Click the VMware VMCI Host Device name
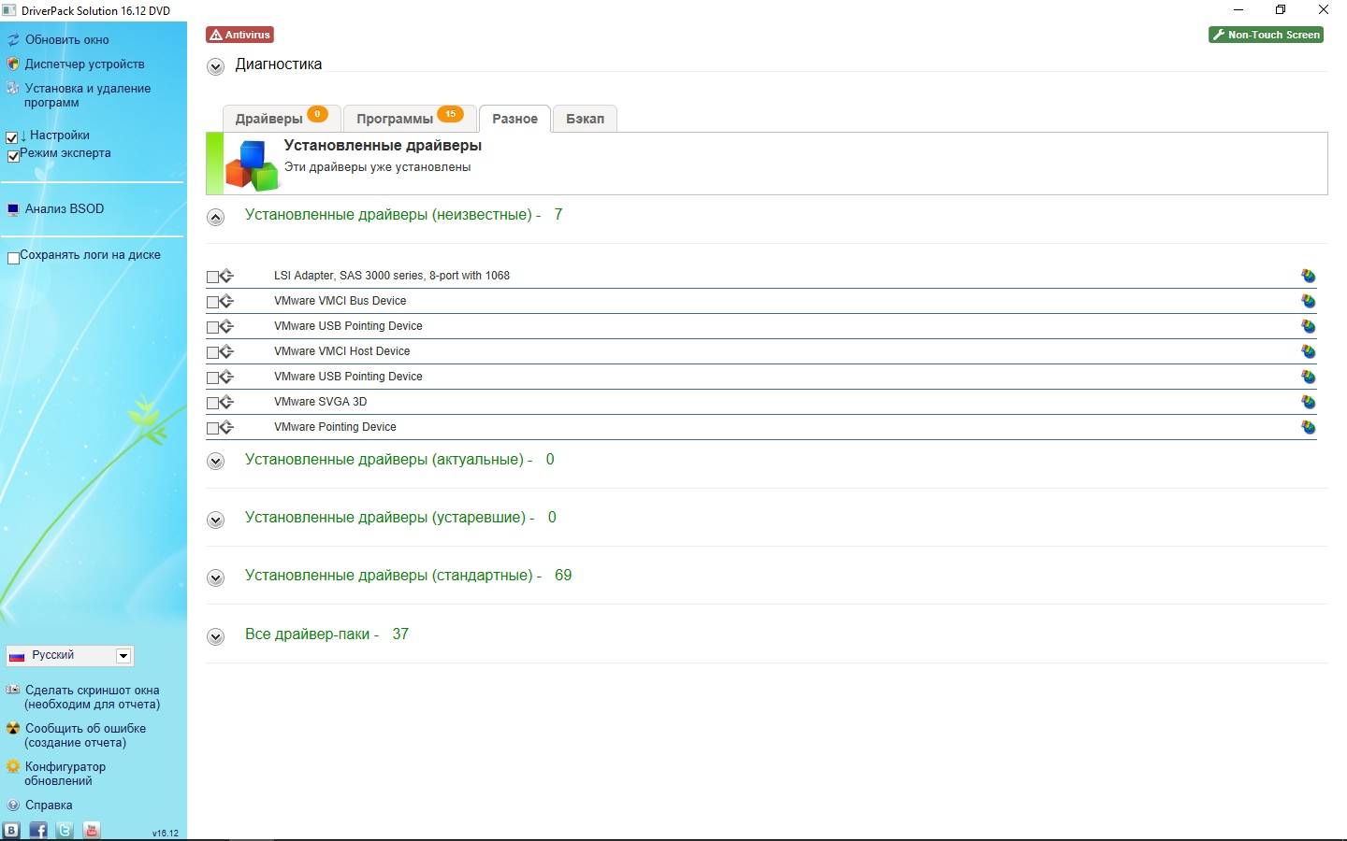Image resolution: width=1347 pixels, height=841 pixels. pos(341,351)
